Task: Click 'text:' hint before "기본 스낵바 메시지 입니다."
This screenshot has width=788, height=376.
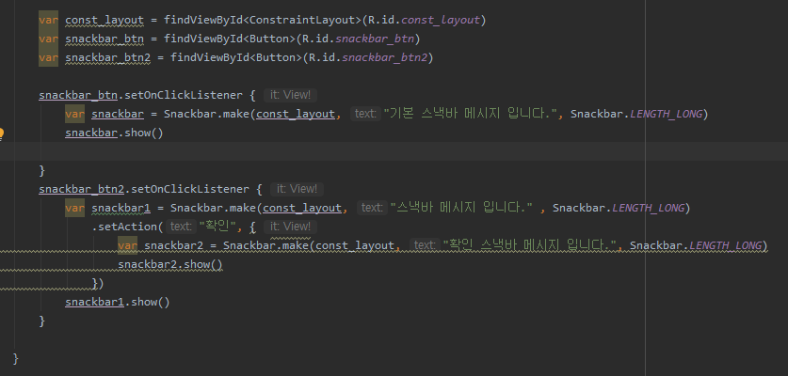Action: coord(365,114)
